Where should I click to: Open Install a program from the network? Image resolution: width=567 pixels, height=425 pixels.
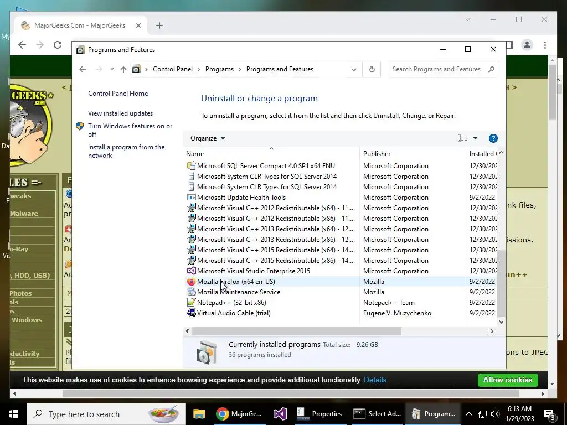[x=126, y=151]
